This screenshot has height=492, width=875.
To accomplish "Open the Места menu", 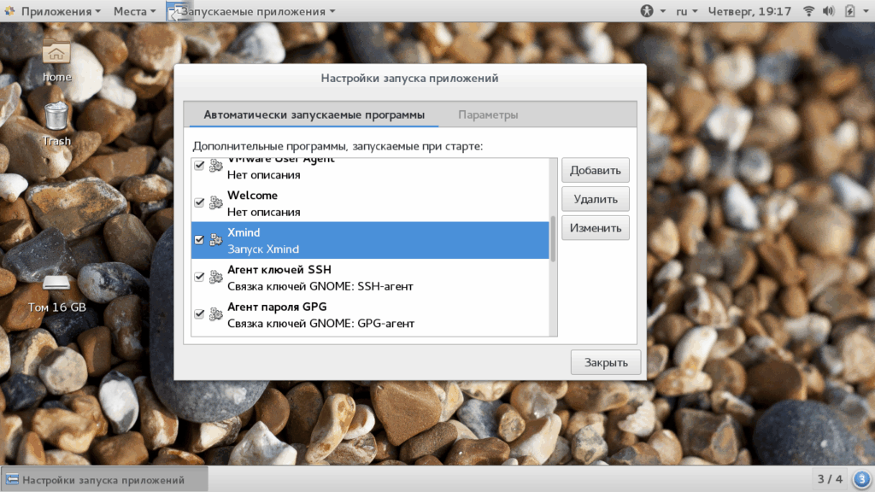I will (134, 10).
